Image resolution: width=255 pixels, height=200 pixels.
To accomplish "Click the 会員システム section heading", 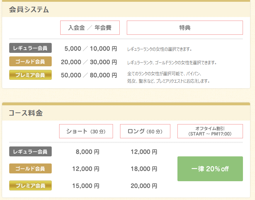I will 29,10.
